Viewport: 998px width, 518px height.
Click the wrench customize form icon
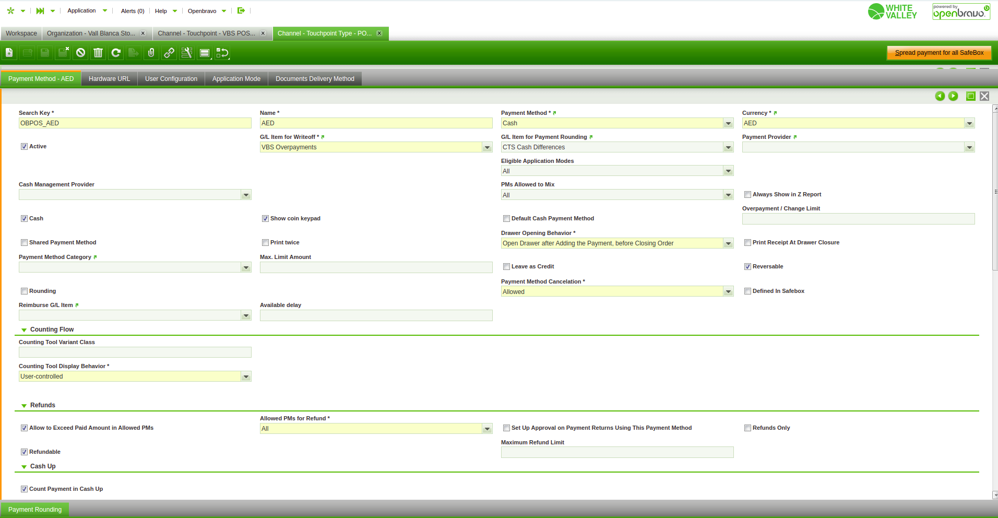click(x=187, y=53)
